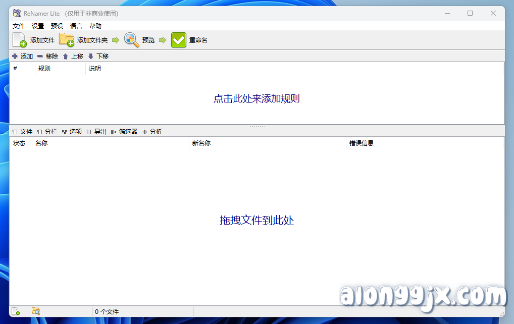514x324 pixels.
Task: Click the 导出 (Export) toolbar item
Action: point(99,131)
